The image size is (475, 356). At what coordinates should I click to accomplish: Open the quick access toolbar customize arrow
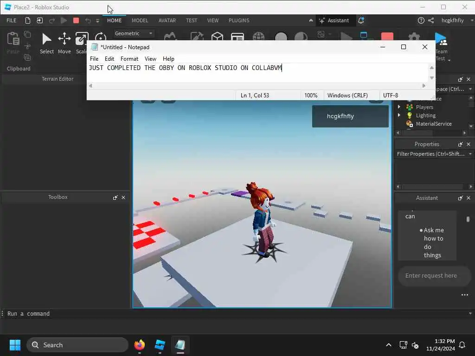click(x=97, y=21)
